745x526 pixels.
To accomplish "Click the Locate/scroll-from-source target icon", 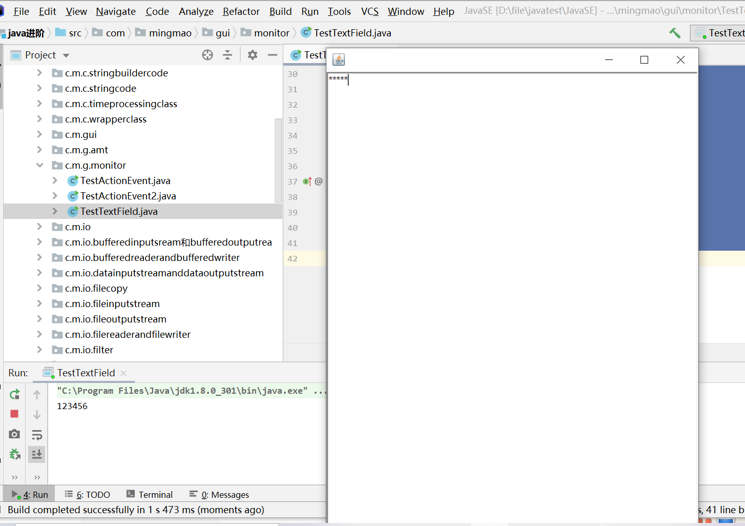I will tap(208, 55).
